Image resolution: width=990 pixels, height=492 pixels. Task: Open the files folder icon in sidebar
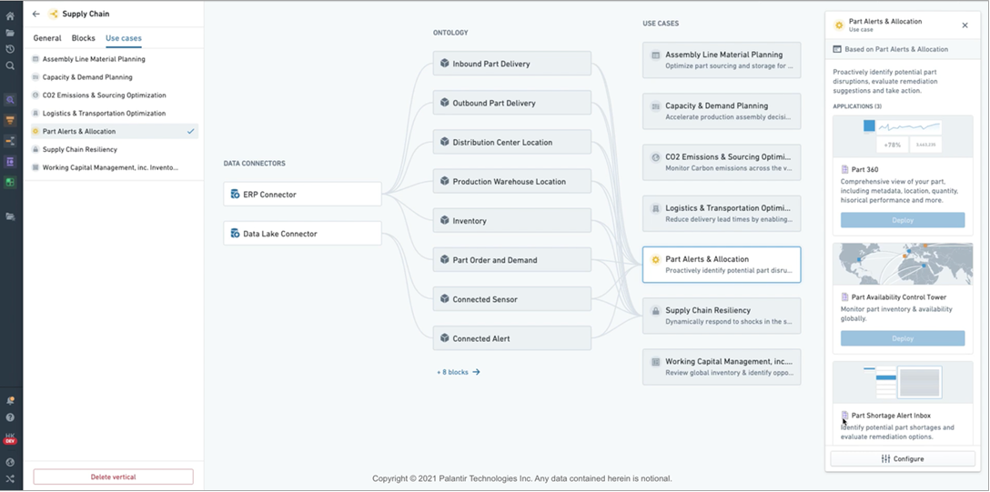tap(10, 33)
